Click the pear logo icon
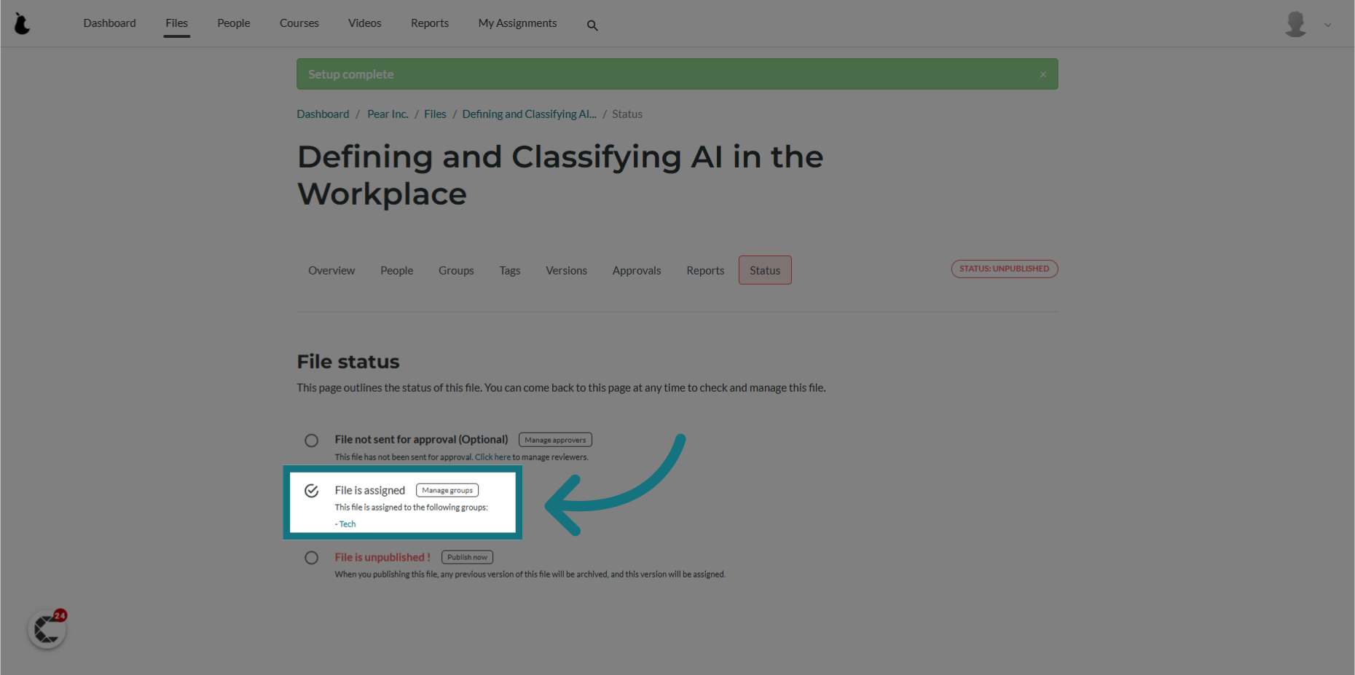The width and height of the screenshot is (1355, 675). (23, 23)
